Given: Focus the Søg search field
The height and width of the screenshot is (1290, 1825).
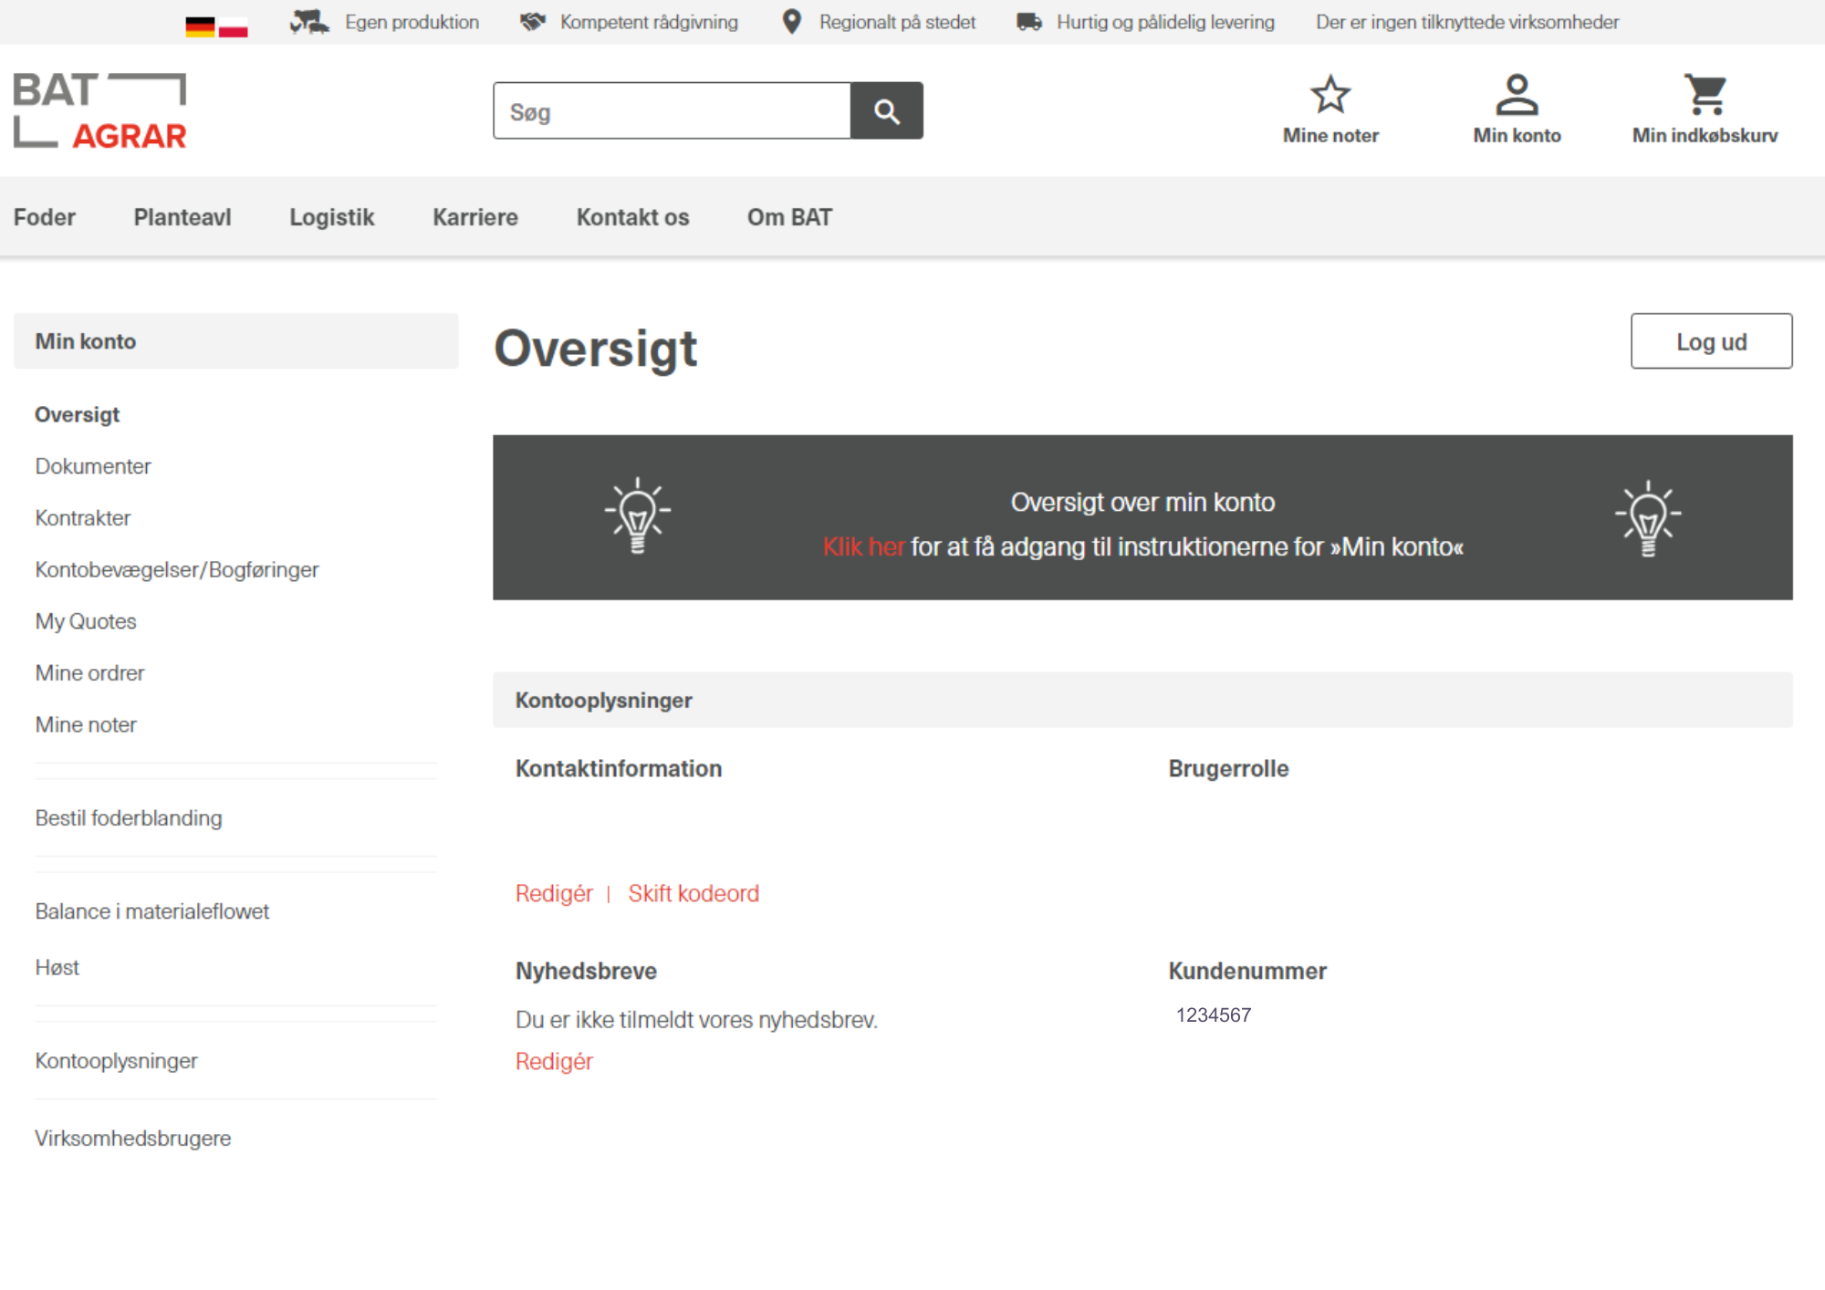Looking at the screenshot, I should [x=672, y=111].
